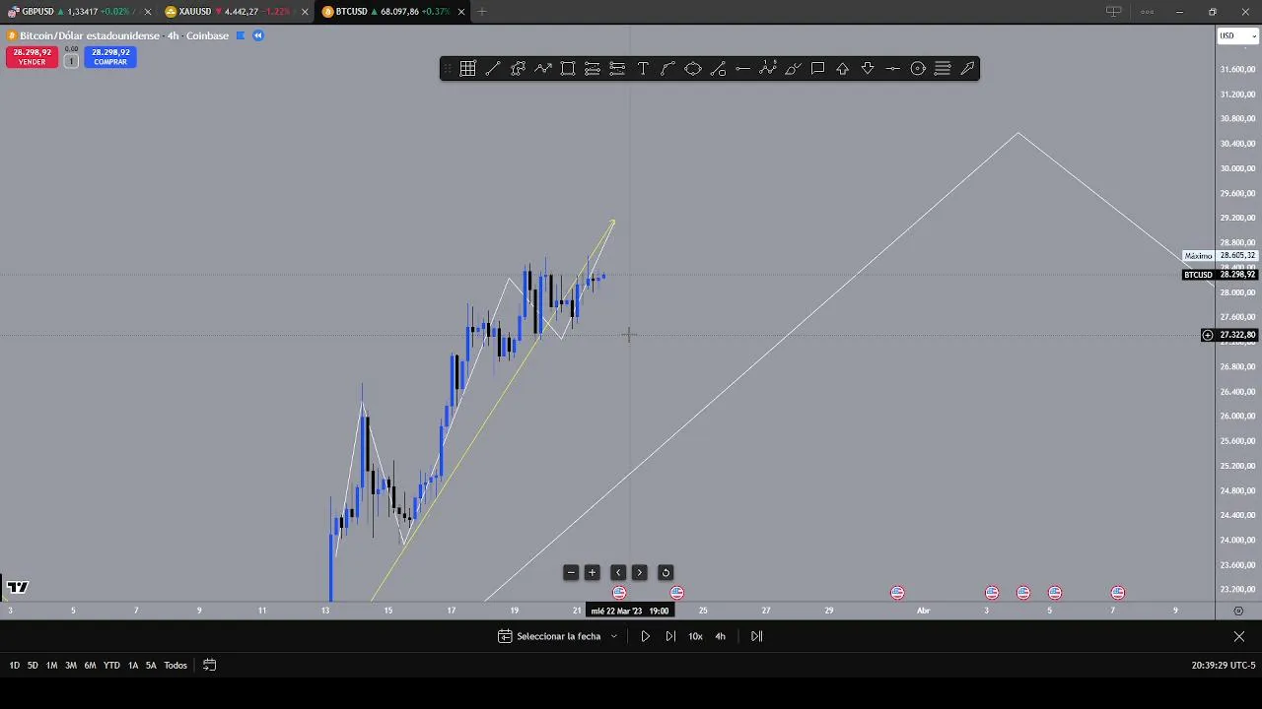Click the 20:39:29 UTC-5 clock
Viewport: 1262px width, 709px height.
pos(1224,666)
